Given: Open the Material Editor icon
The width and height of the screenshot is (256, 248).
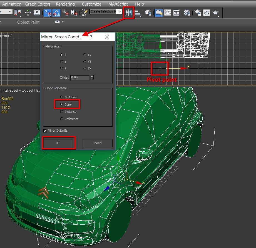Looking at the screenshot, I should pyautogui.click(x=188, y=13).
